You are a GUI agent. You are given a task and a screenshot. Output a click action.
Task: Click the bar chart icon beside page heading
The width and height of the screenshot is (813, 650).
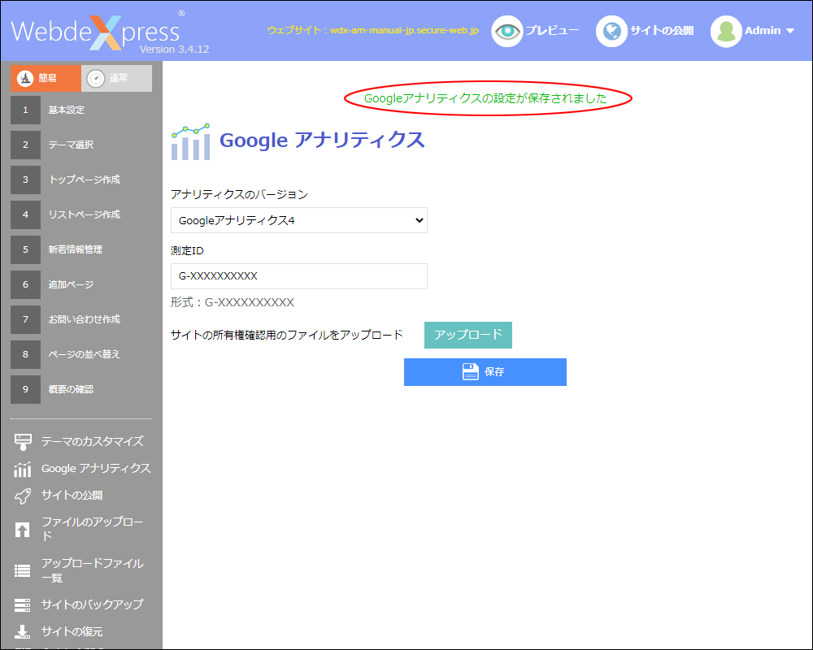point(191,141)
